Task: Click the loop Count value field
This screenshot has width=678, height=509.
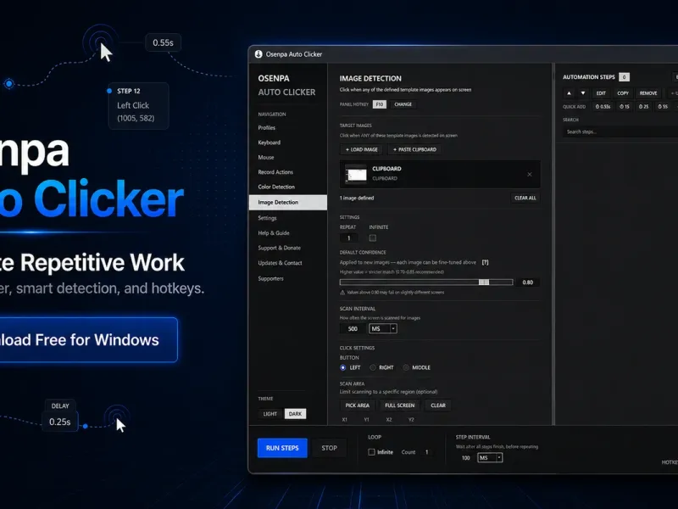Action: tap(427, 452)
